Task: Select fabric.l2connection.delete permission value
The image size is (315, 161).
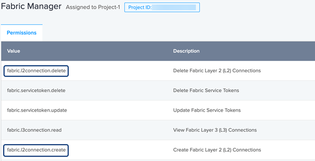Action: (37, 71)
